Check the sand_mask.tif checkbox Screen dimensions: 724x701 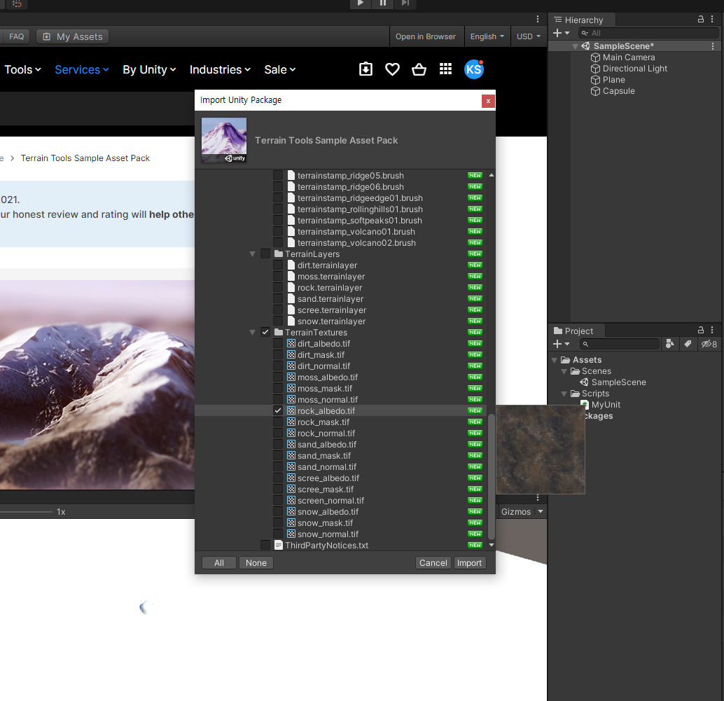[x=278, y=455]
